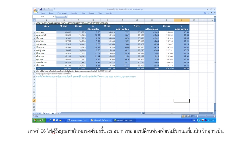Undo the last action in Quick Access Toolbar

[x=44, y=9]
